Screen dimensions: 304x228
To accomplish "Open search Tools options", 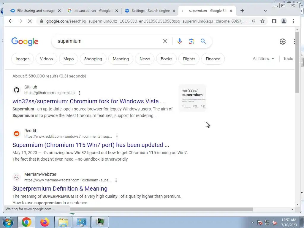I will (288, 58).
